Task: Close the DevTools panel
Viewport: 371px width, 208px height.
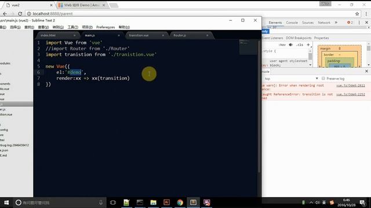Action: pos(367,23)
